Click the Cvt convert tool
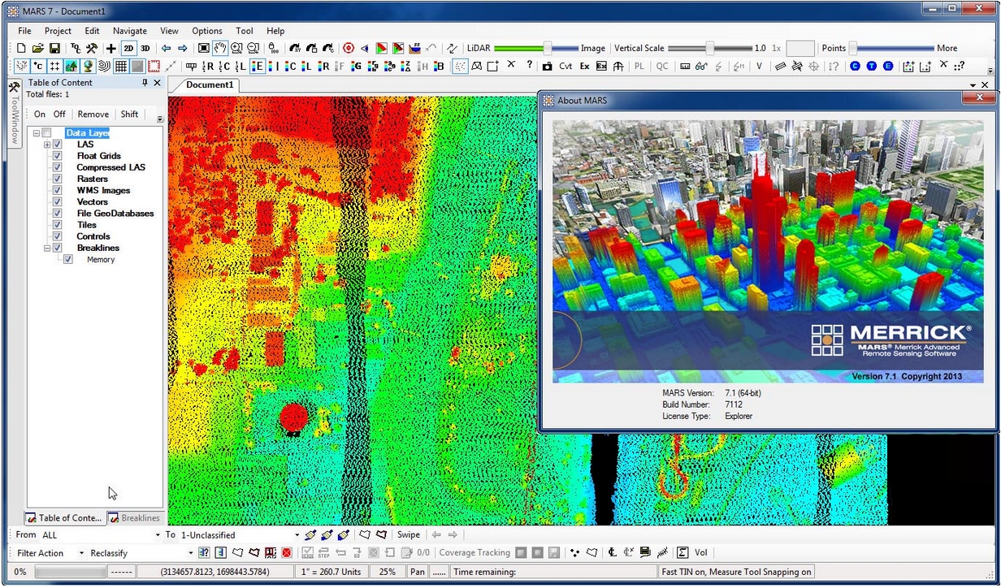 click(565, 67)
